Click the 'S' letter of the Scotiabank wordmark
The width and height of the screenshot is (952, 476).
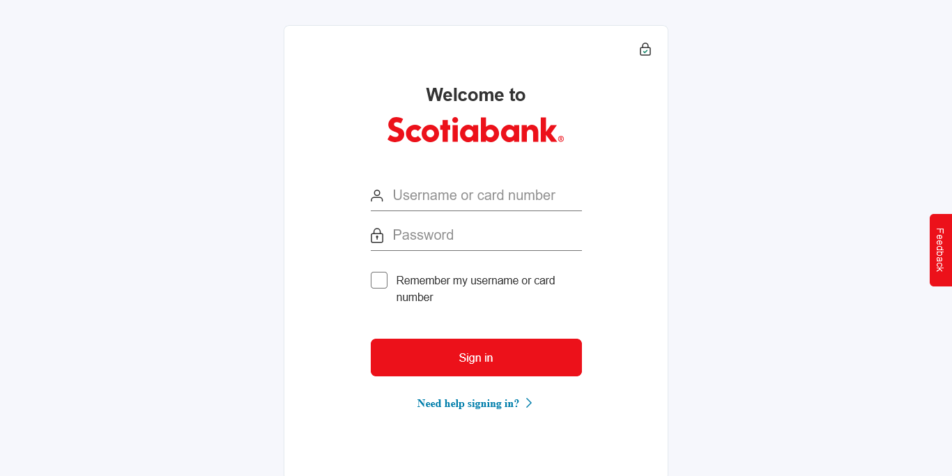(x=397, y=130)
